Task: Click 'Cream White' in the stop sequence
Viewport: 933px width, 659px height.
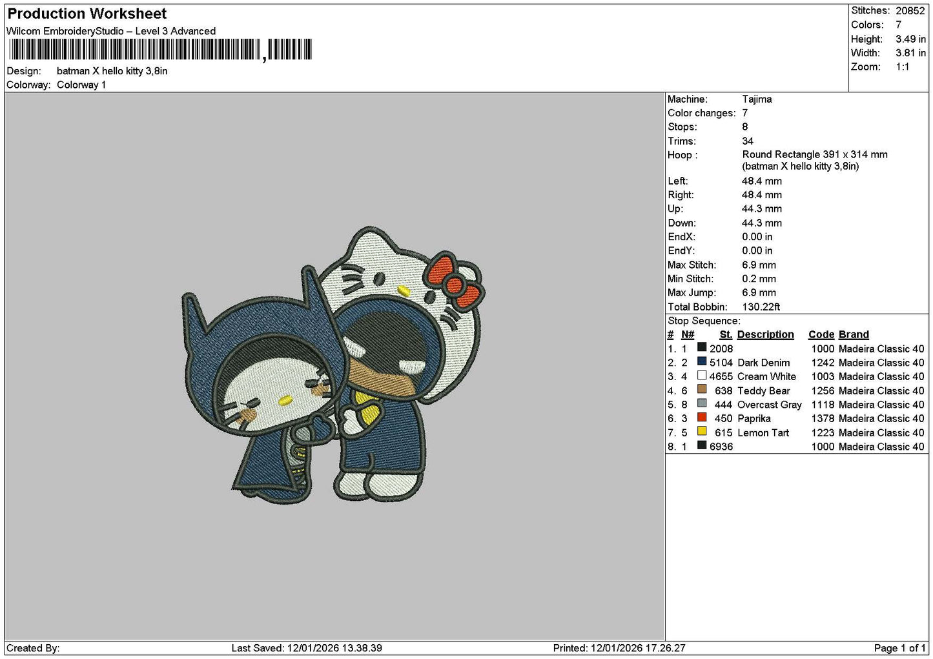Action: [x=767, y=377]
